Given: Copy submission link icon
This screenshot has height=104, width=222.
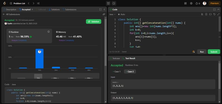Looking at the screenshot, I should coord(104,14).
